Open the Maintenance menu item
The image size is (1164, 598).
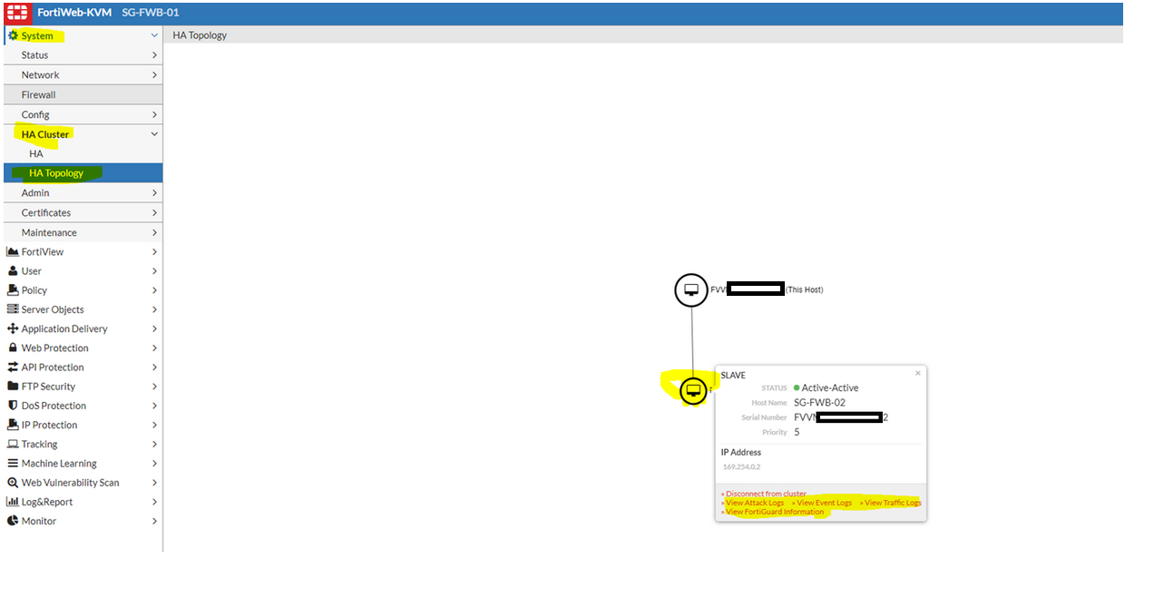coord(83,232)
